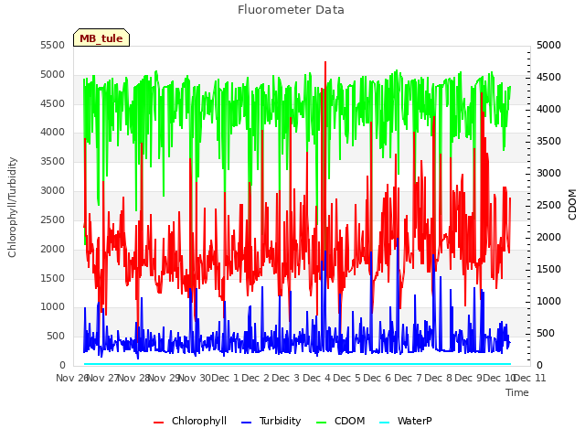585x439 pixels.
Task: Click the Dec 7 date tick label
Action: click(x=408, y=378)
